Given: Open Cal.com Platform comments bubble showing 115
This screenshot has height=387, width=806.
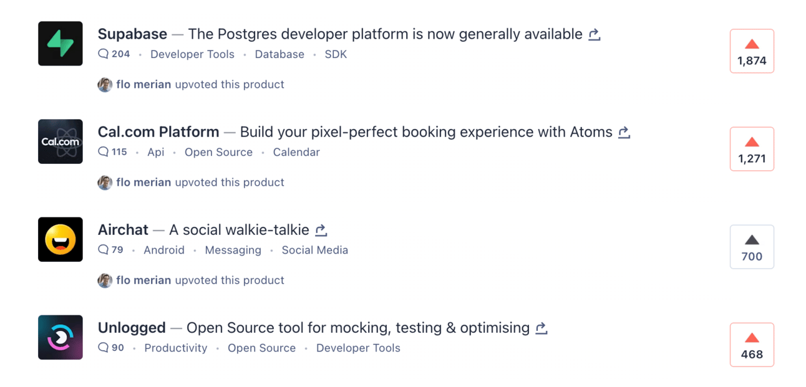Looking at the screenshot, I should tap(113, 152).
